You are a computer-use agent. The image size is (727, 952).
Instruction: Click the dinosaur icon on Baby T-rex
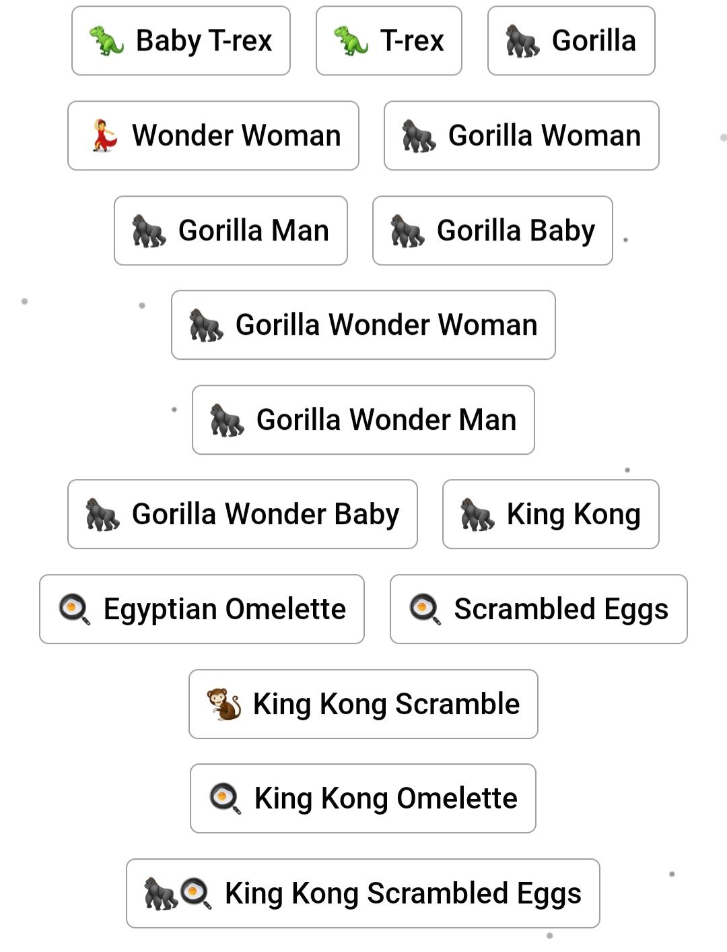point(106,41)
